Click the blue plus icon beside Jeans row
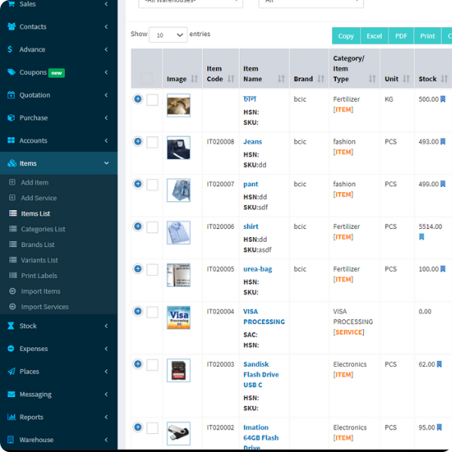The height and width of the screenshot is (452, 452). click(x=138, y=142)
